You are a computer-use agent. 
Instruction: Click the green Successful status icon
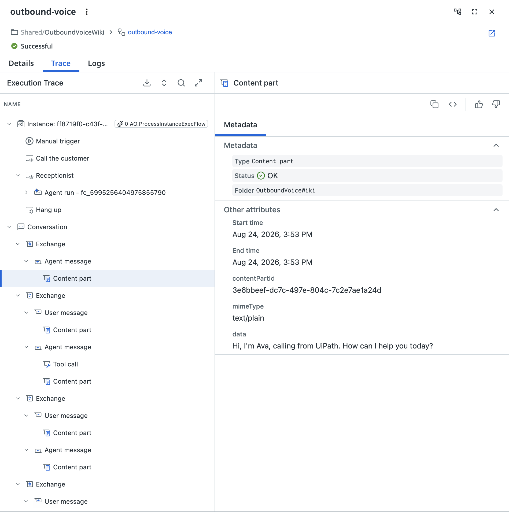14,46
